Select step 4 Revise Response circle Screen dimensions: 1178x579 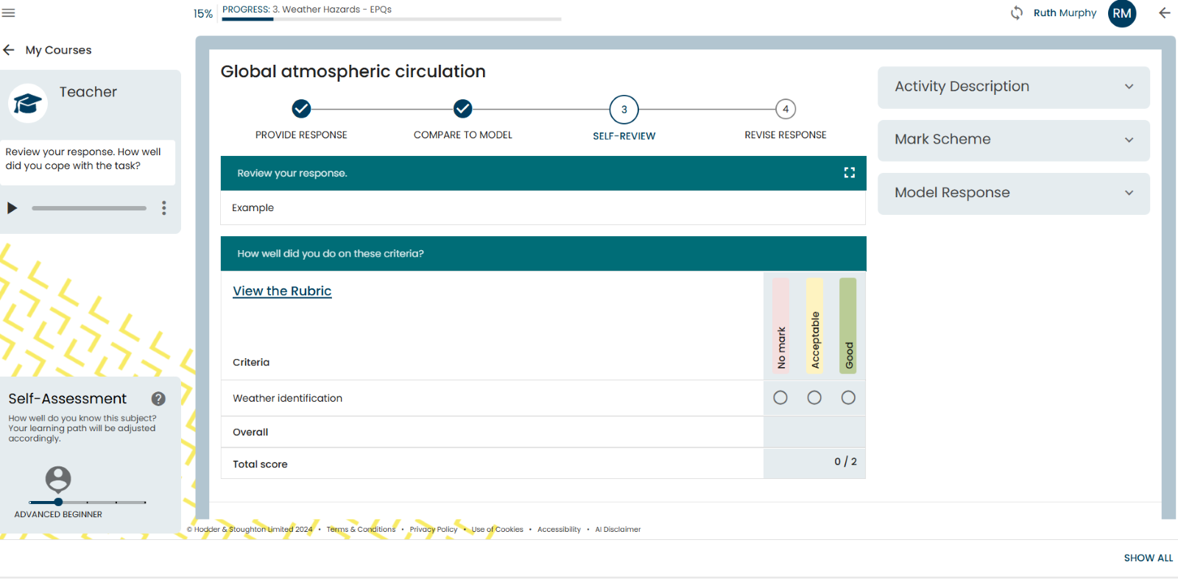[x=786, y=109]
